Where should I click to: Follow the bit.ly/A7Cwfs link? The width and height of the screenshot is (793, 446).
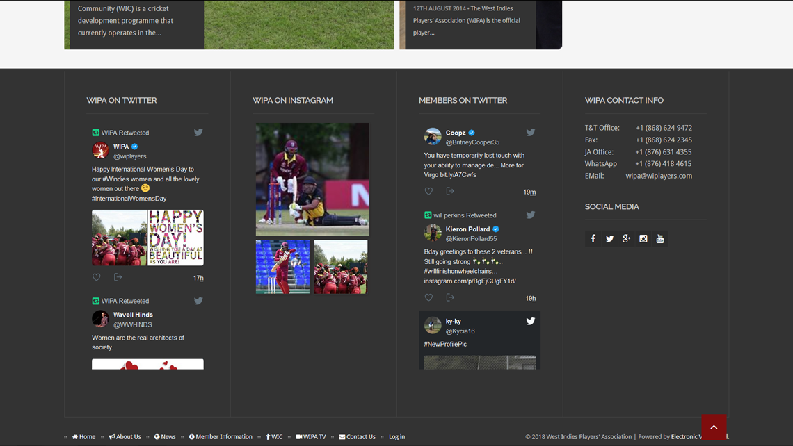(458, 175)
